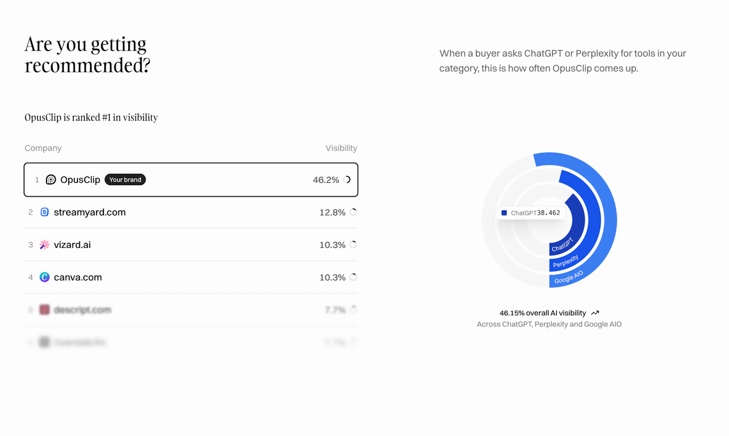Screen dimensions: 729x436
Task: Select the vizard.ai company name
Action: 72,245
